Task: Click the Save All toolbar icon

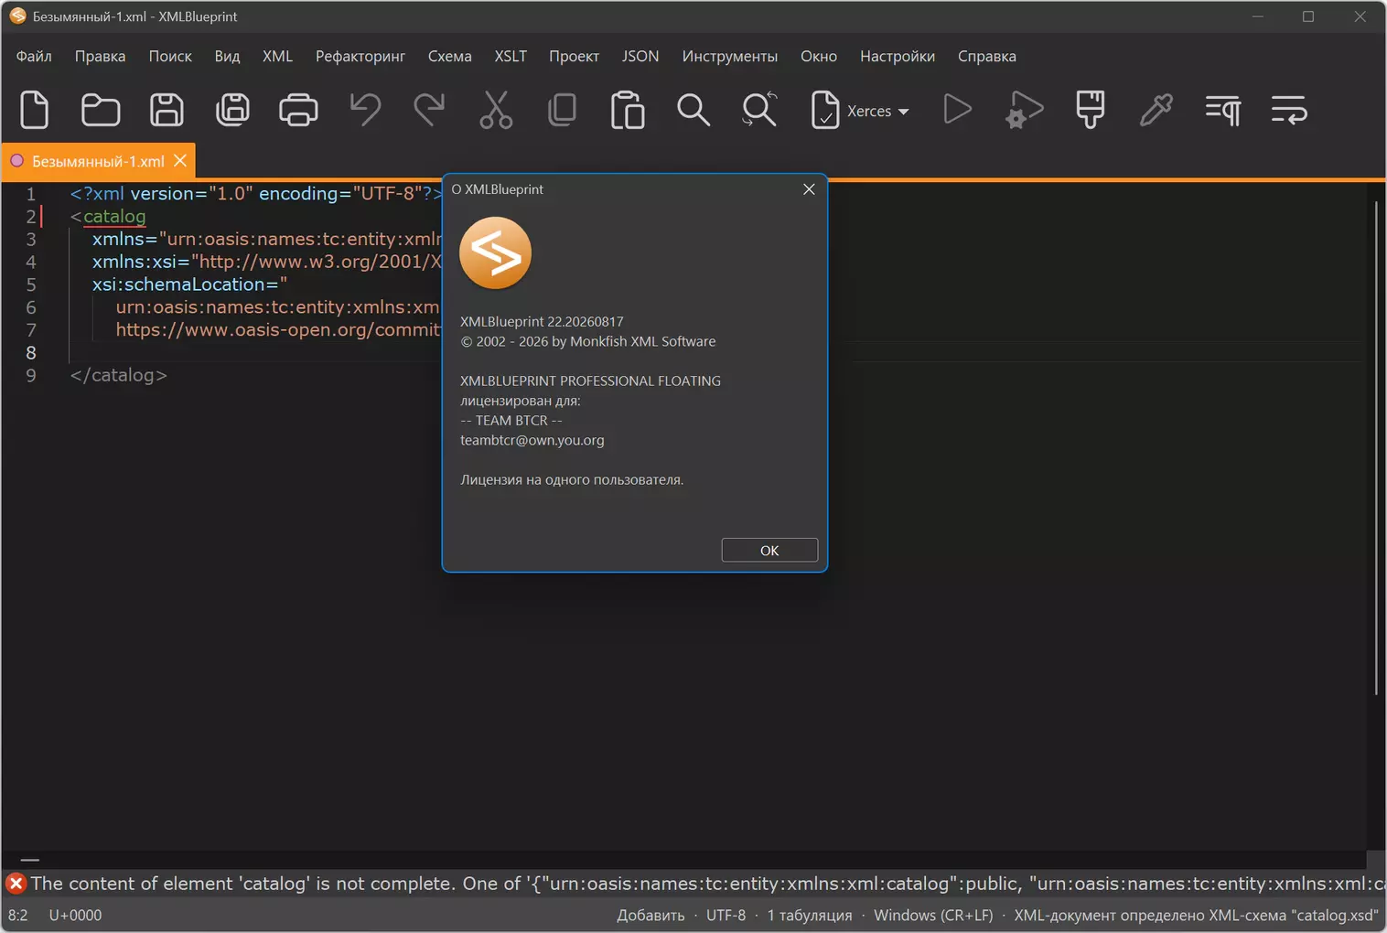Action: tap(232, 110)
